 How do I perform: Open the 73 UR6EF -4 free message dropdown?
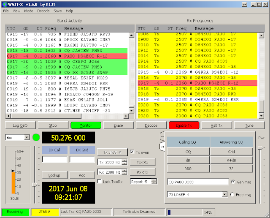pos(224,194)
